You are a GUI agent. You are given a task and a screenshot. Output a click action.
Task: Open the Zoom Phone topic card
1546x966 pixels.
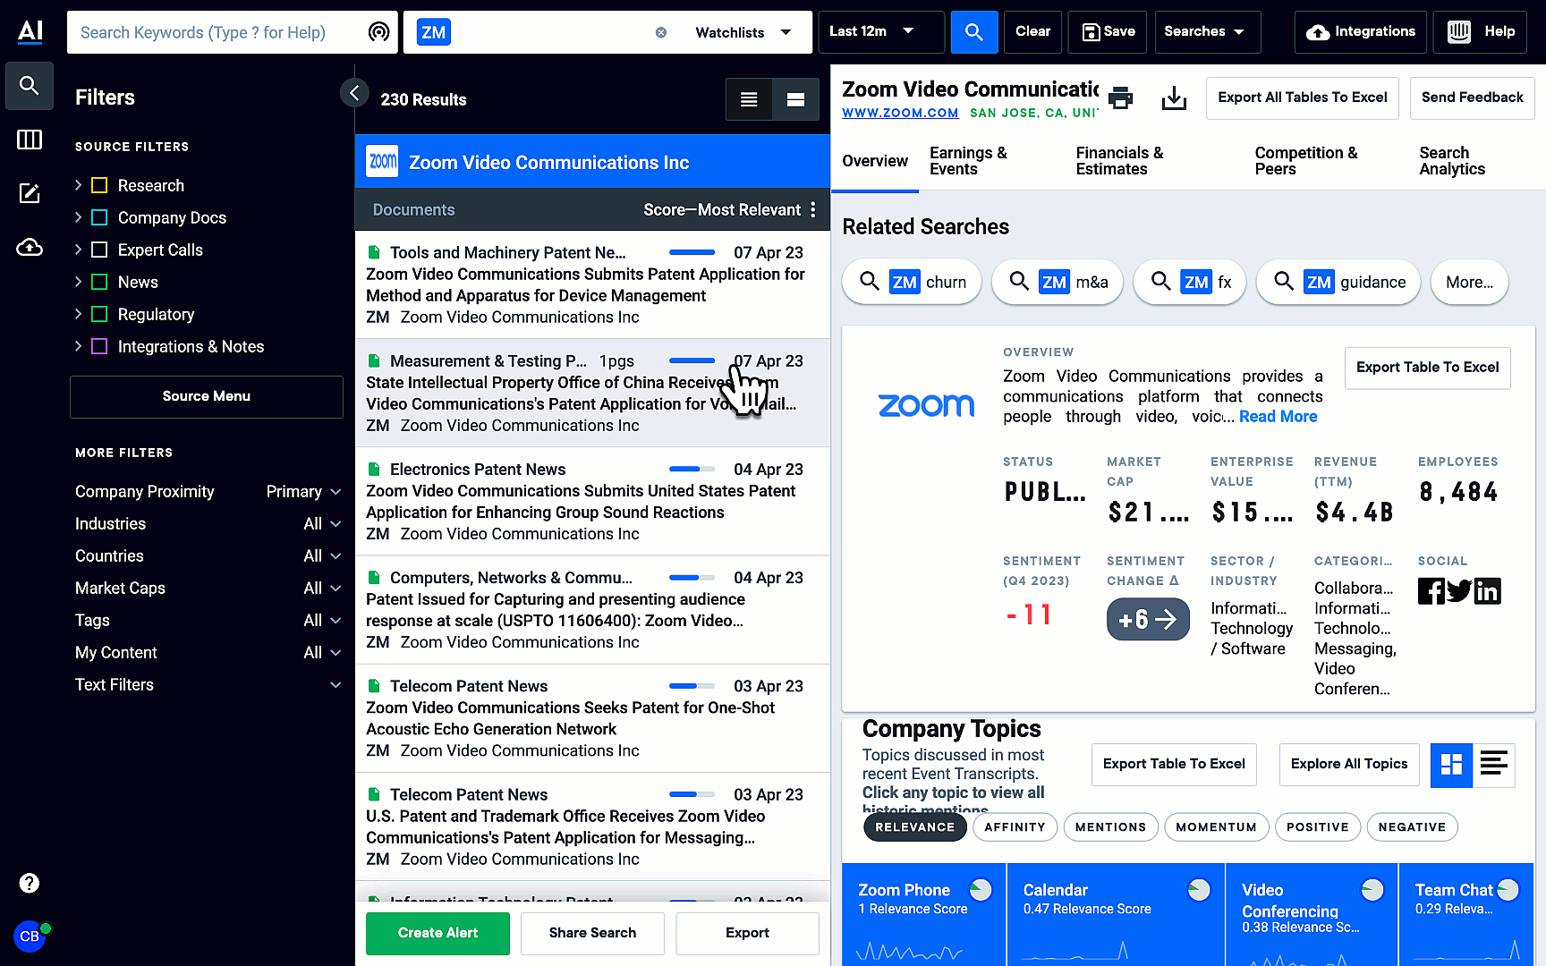click(924, 914)
